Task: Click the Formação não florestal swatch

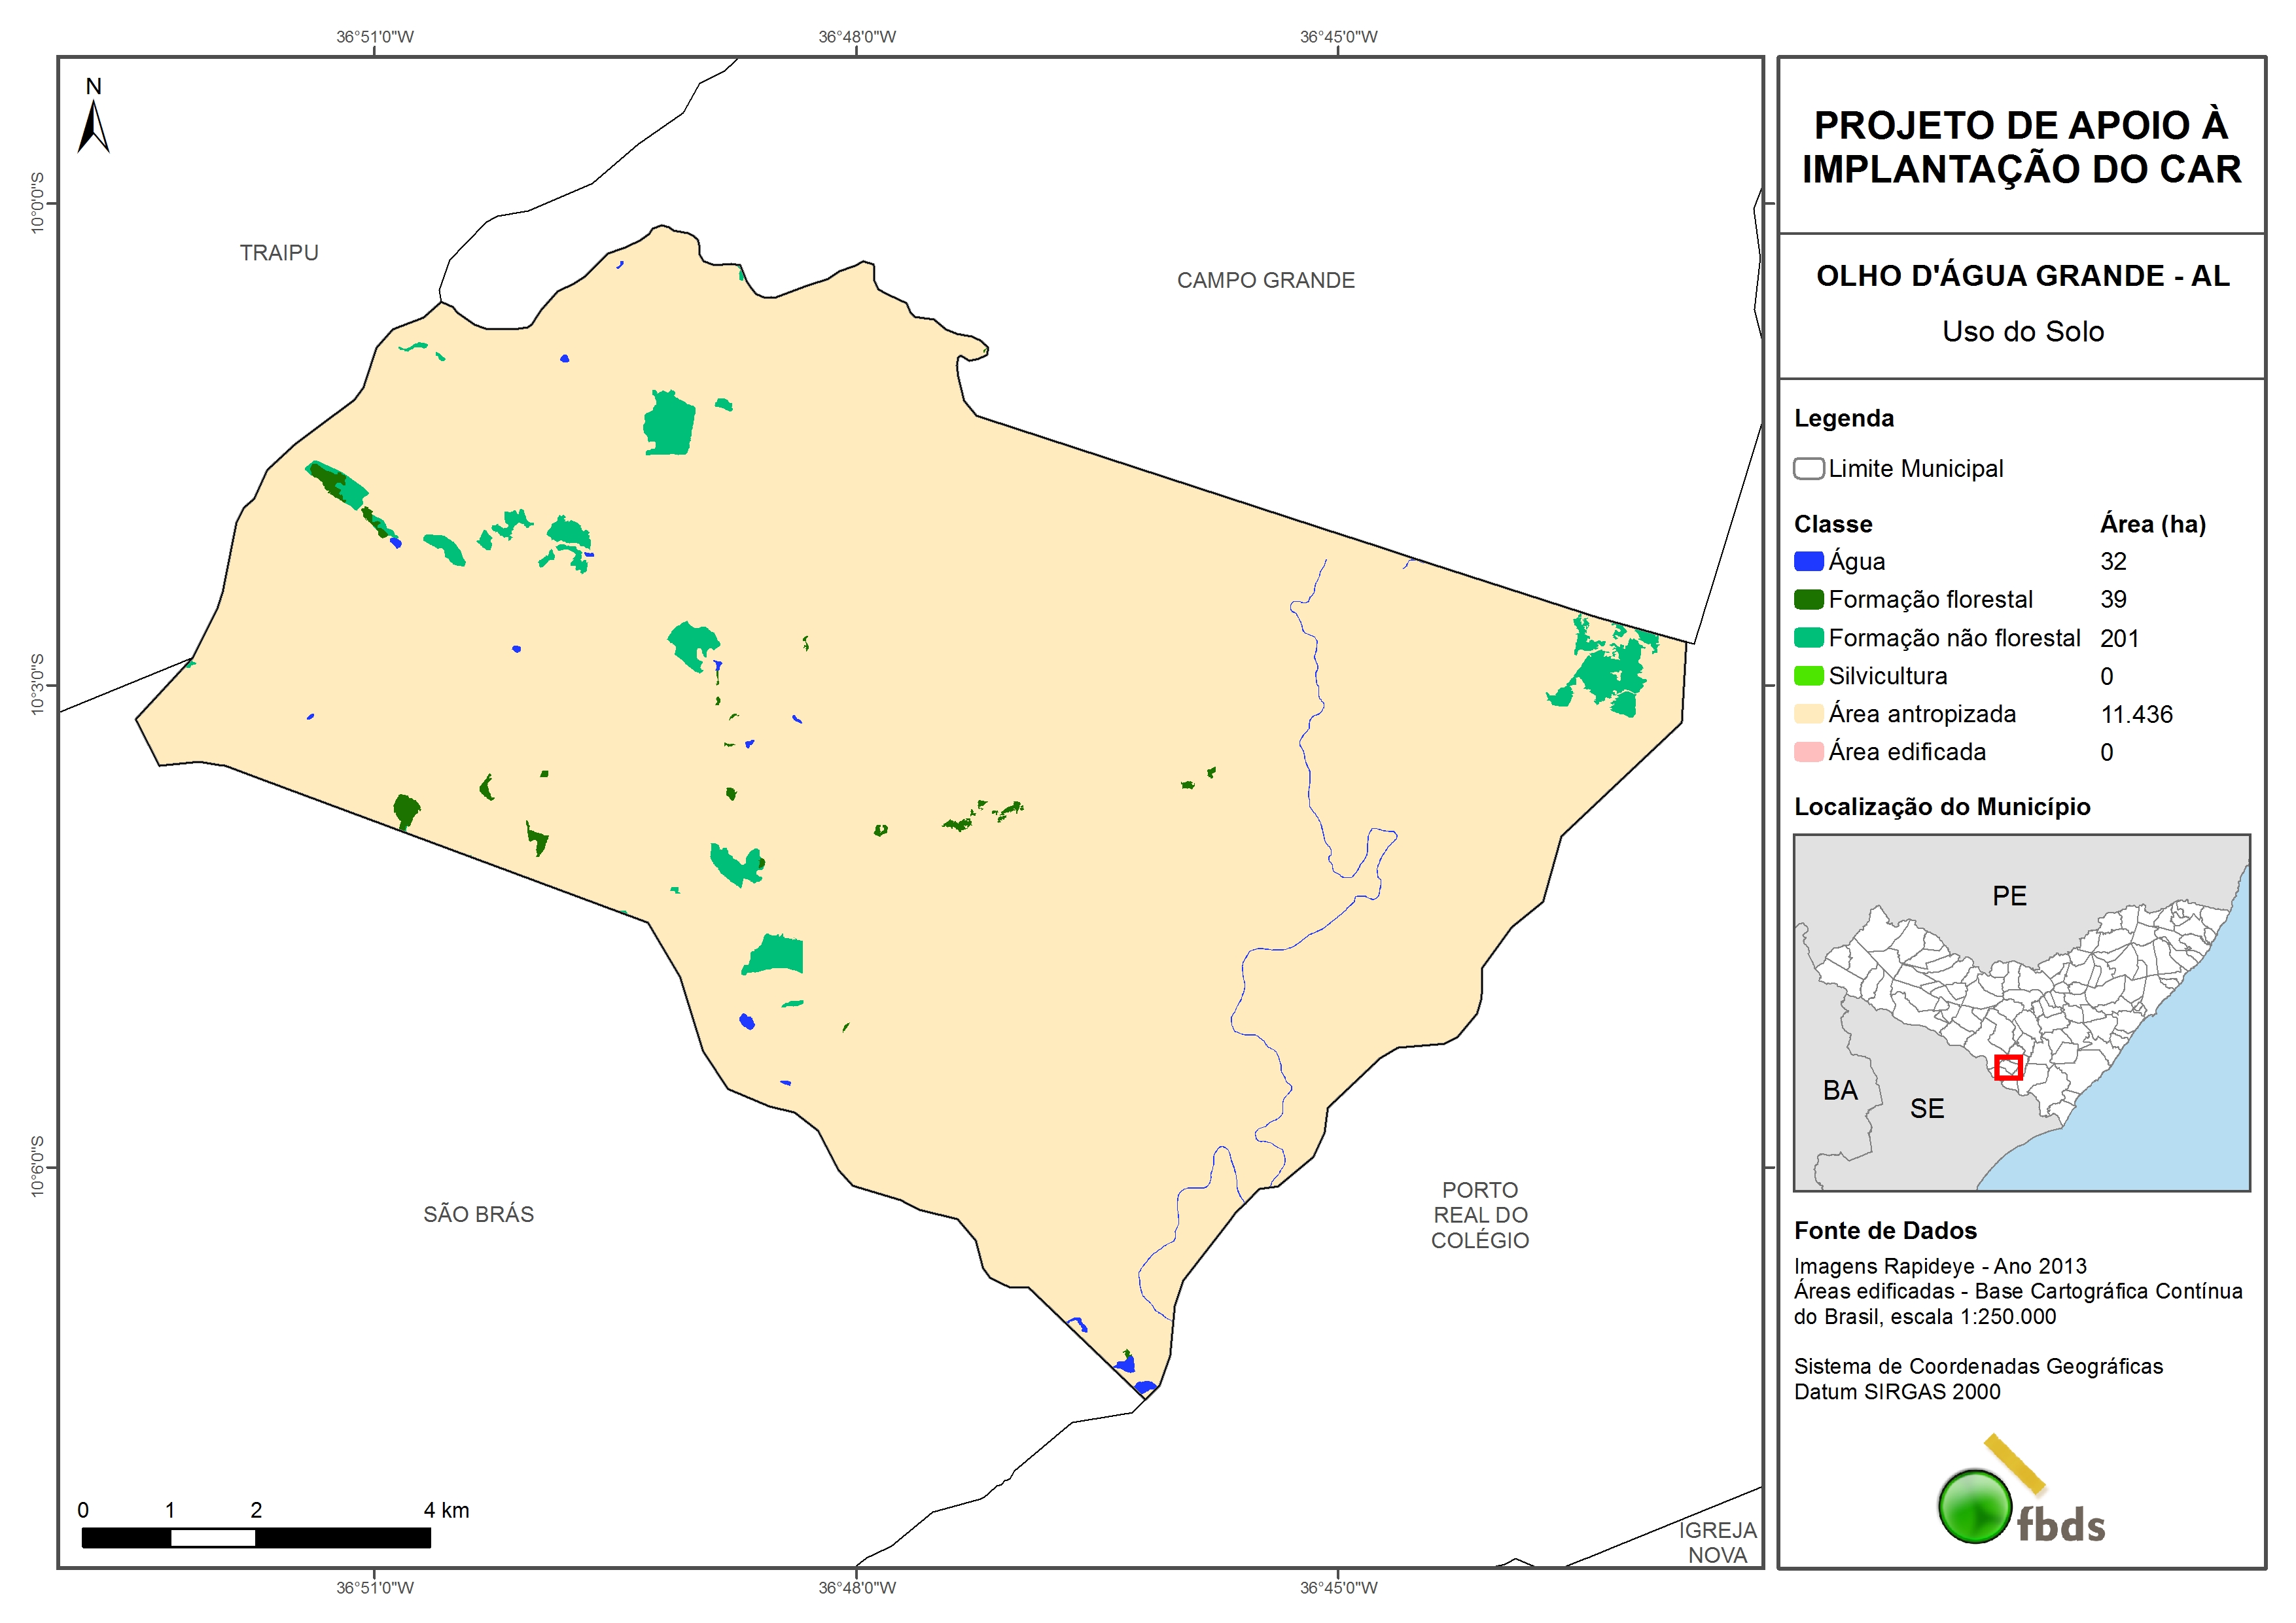Action: pyautogui.click(x=1808, y=638)
